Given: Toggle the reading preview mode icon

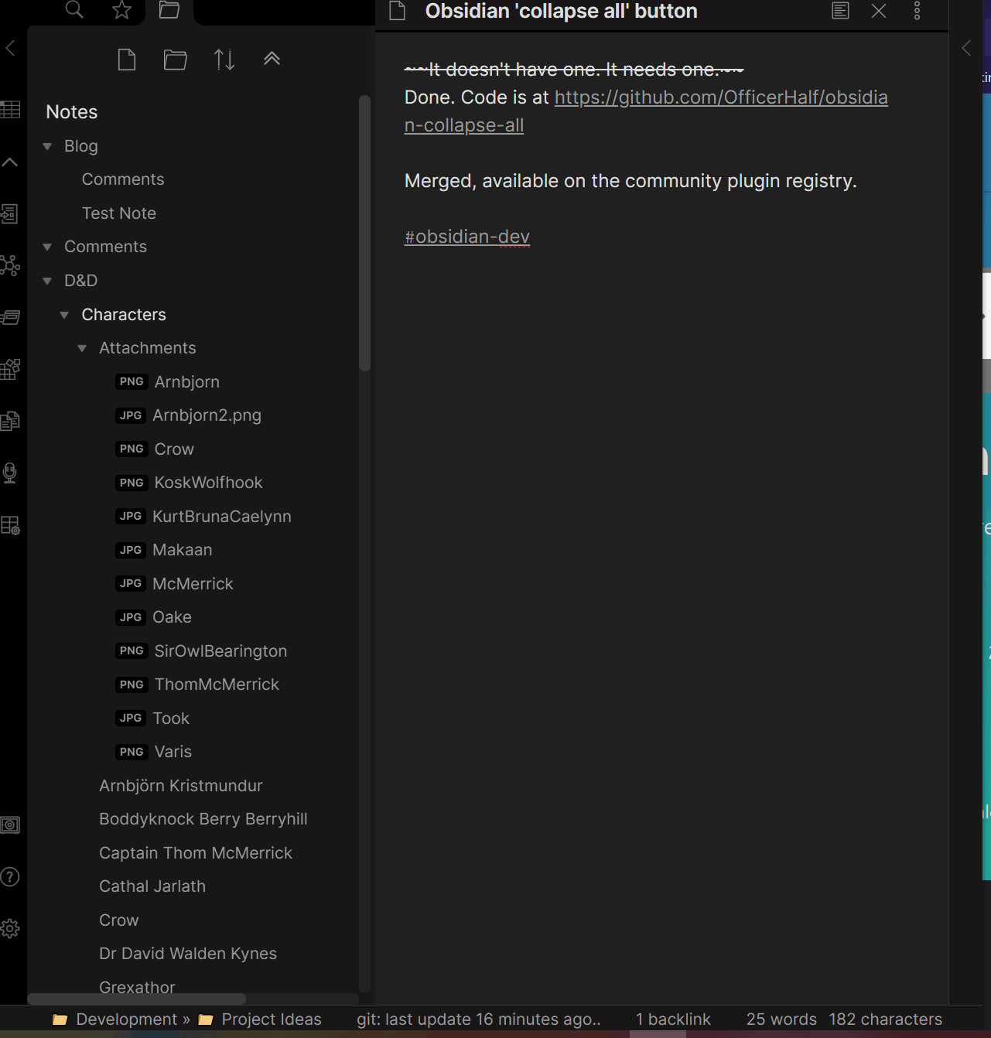Looking at the screenshot, I should pyautogui.click(x=840, y=11).
